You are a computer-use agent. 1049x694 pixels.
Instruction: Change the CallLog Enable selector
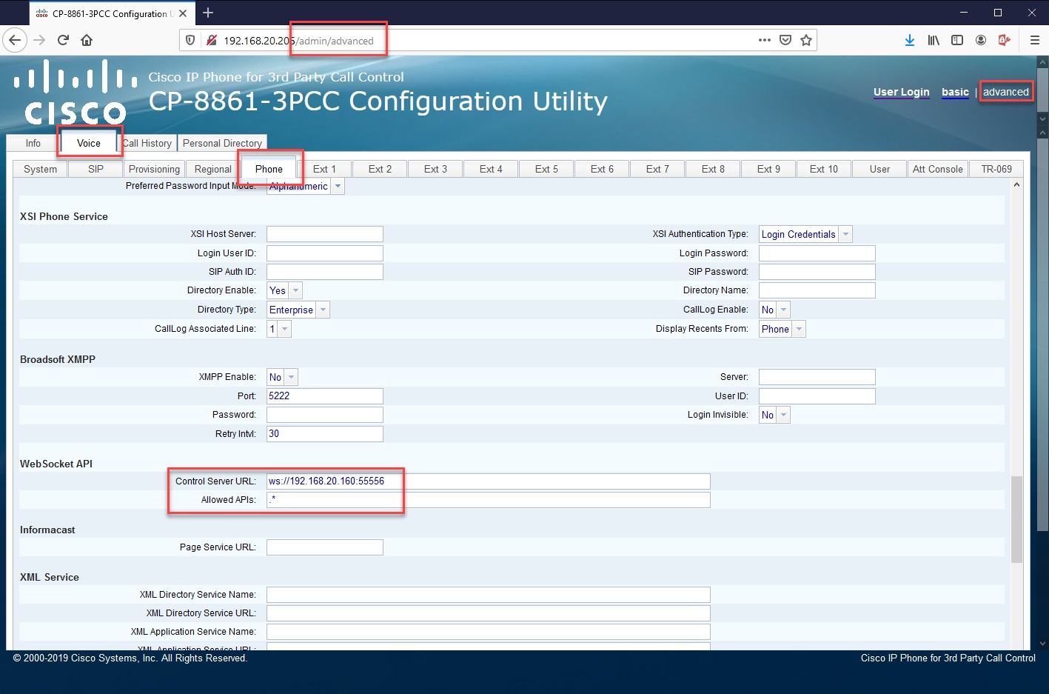[x=774, y=310]
